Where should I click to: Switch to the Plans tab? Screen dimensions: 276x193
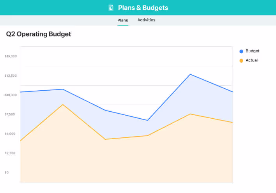(x=123, y=20)
